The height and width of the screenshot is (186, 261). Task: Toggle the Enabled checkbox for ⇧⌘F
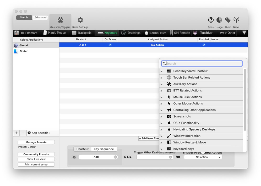tap(204, 45)
